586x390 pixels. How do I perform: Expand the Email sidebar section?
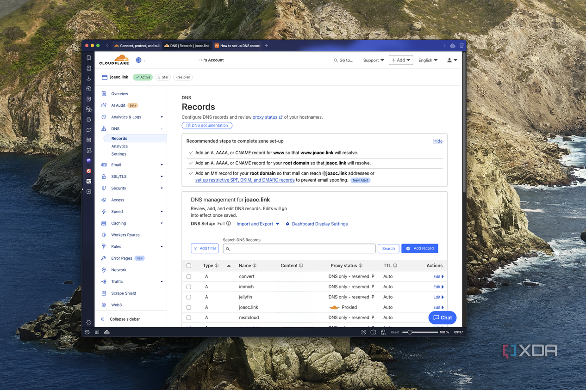(x=162, y=165)
